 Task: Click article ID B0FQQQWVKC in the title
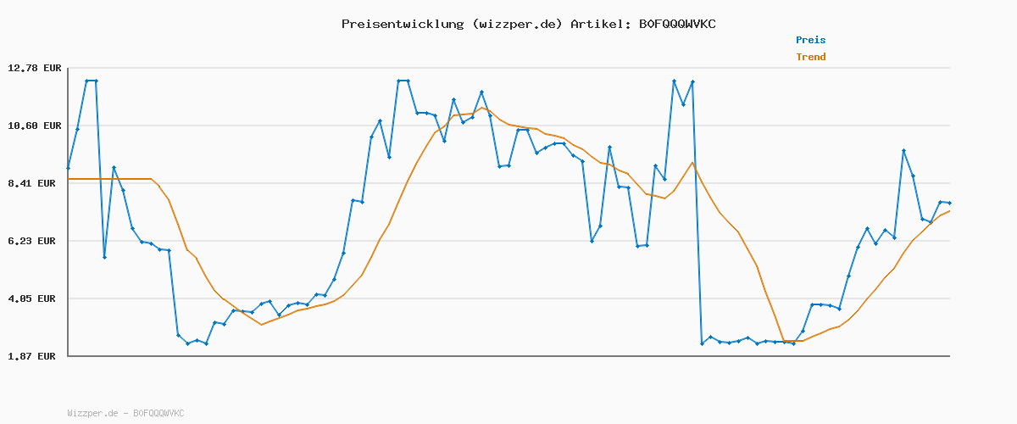click(x=676, y=24)
